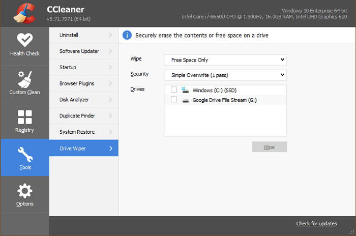Click the Drive Wiper chevron arrow

pyautogui.click(x=111, y=149)
